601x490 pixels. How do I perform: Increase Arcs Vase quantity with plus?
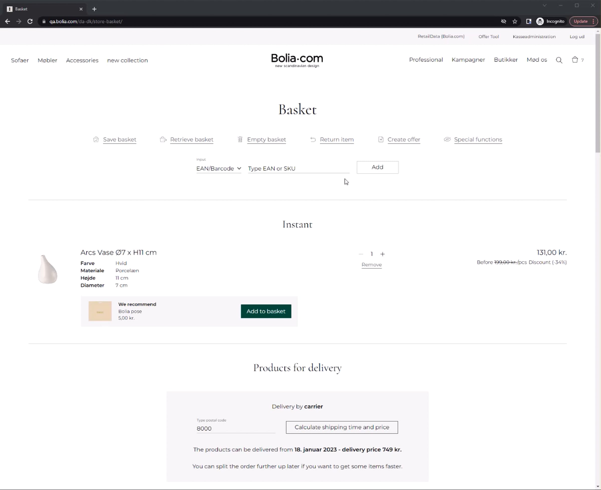[x=382, y=254]
